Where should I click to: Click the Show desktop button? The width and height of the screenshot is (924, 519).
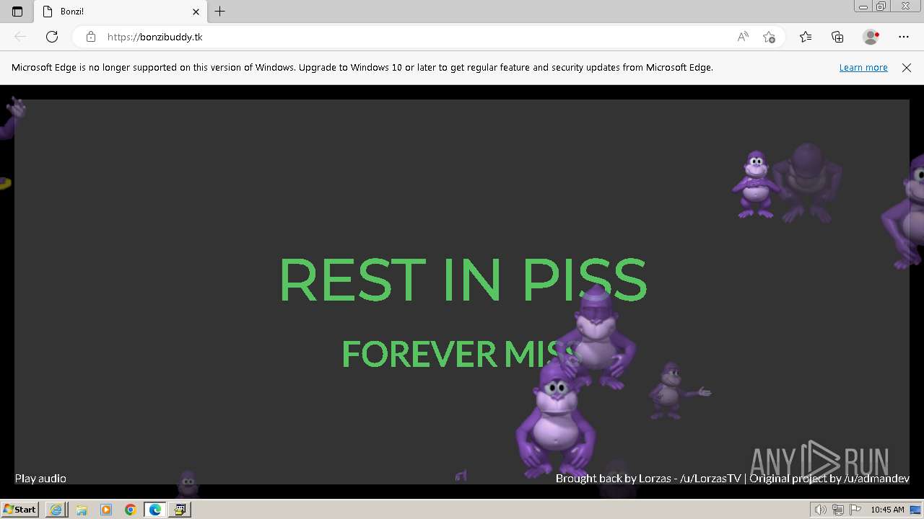917,510
